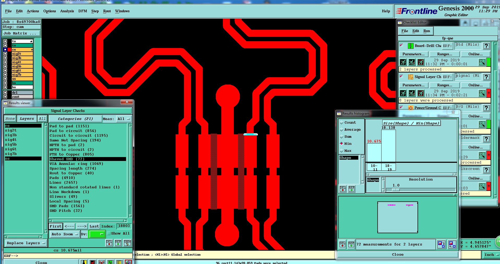Click Board-Drill check green drill icon
500x264 pixels.
click(410, 46)
